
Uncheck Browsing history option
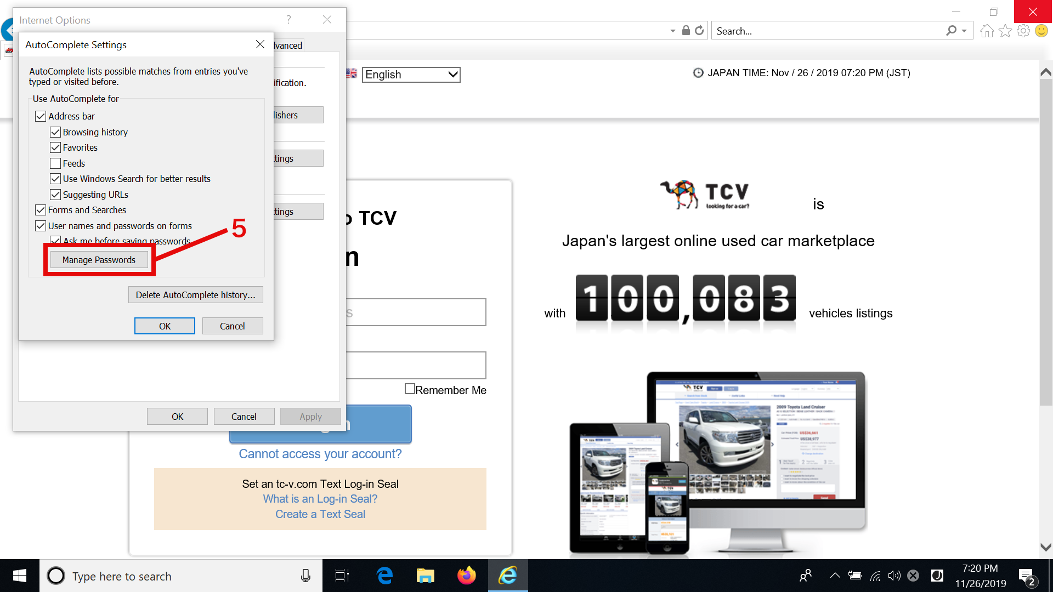pyautogui.click(x=55, y=132)
